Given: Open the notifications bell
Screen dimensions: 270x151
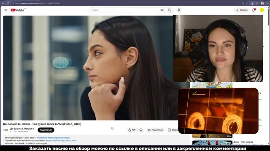Looking at the screenshot, I should (254, 10).
